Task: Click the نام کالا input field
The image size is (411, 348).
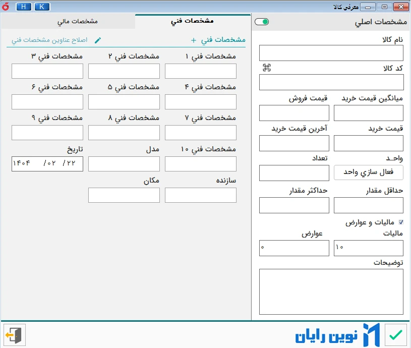Action: tap(331, 52)
